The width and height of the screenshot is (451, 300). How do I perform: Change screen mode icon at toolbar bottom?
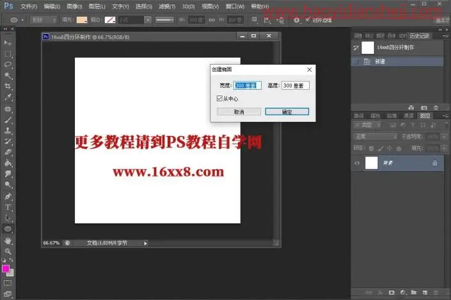coord(8,294)
